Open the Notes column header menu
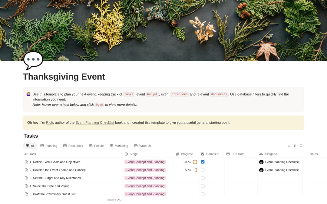The width and height of the screenshot is (327, 204). [311, 154]
